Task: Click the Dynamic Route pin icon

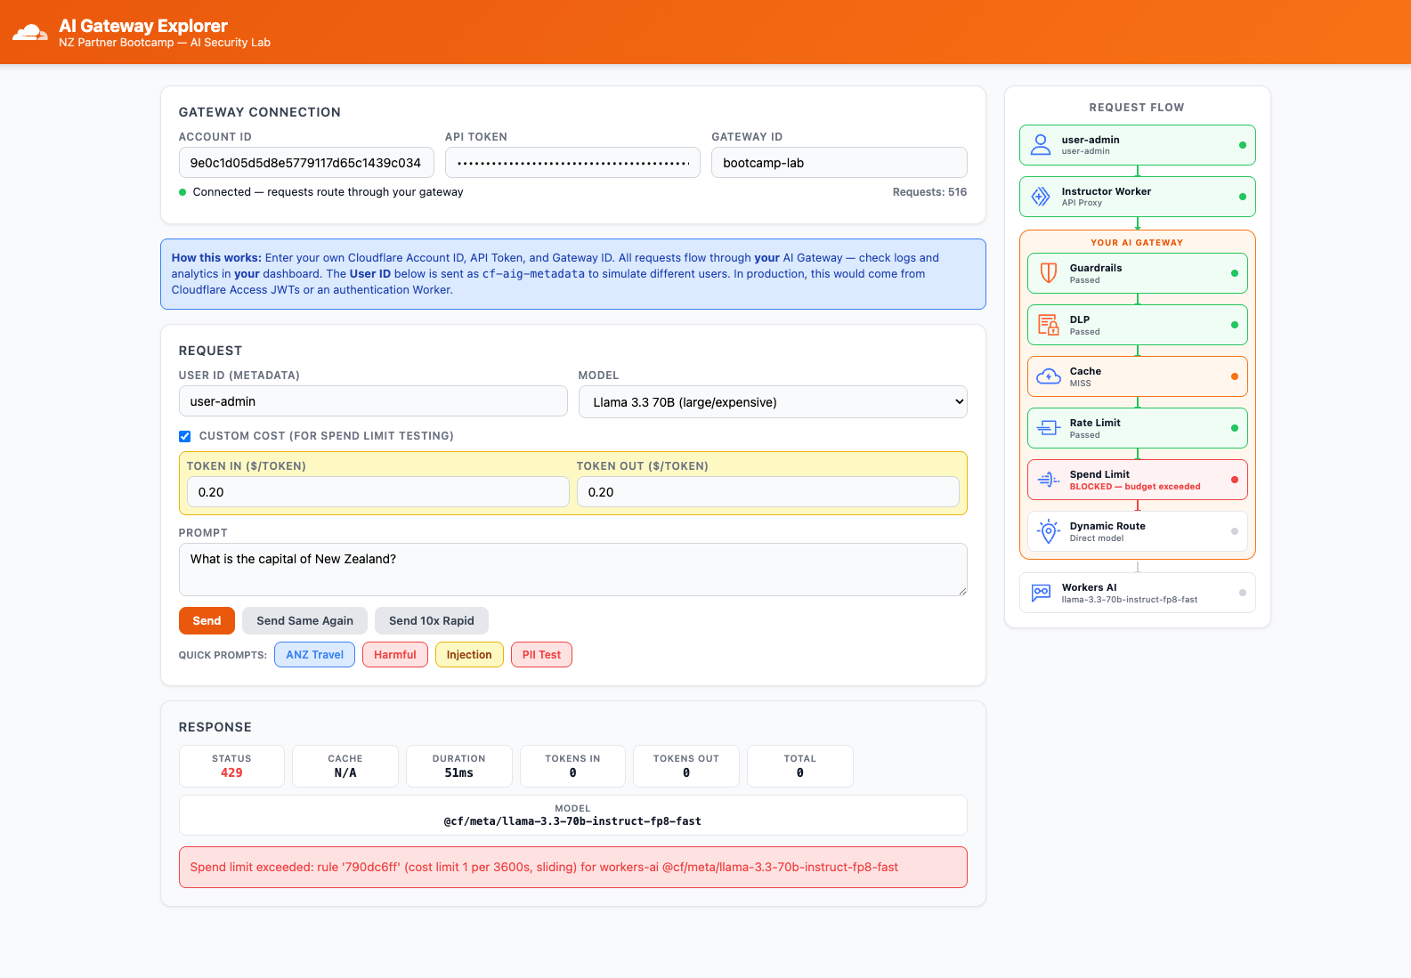Action: [x=1049, y=531]
